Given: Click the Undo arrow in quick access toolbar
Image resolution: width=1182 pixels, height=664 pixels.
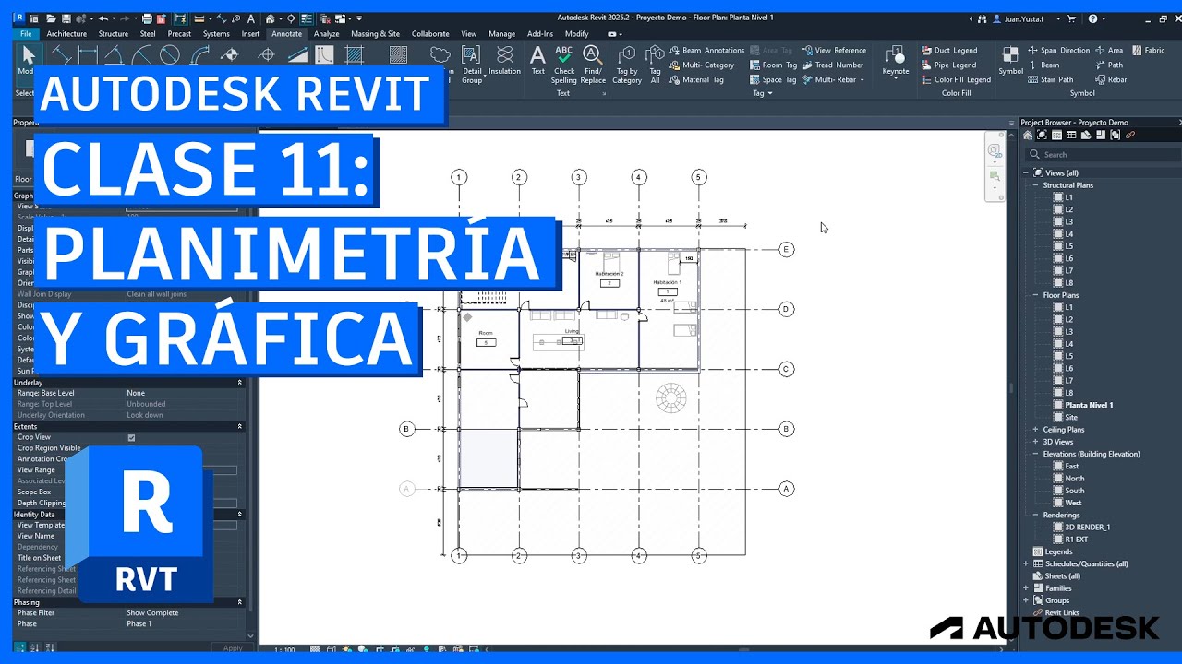Looking at the screenshot, I should (x=103, y=18).
